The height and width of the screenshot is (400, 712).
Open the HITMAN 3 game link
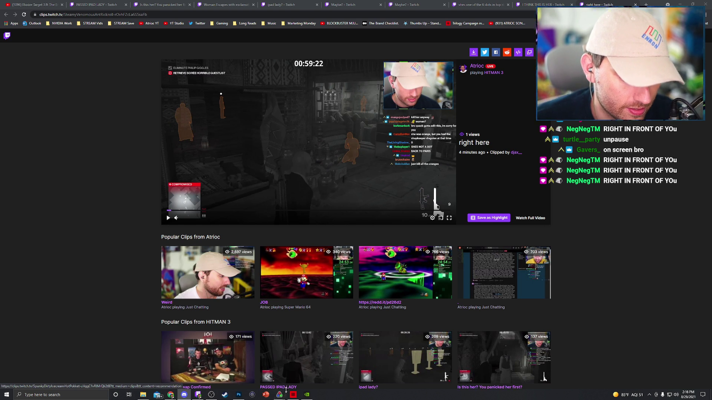(x=494, y=72)
